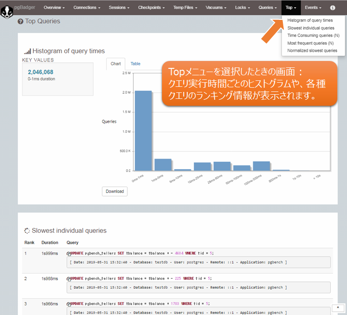Open the about info icon in navbar
Viewport: 347px width, 315px height.
[332, 8]
